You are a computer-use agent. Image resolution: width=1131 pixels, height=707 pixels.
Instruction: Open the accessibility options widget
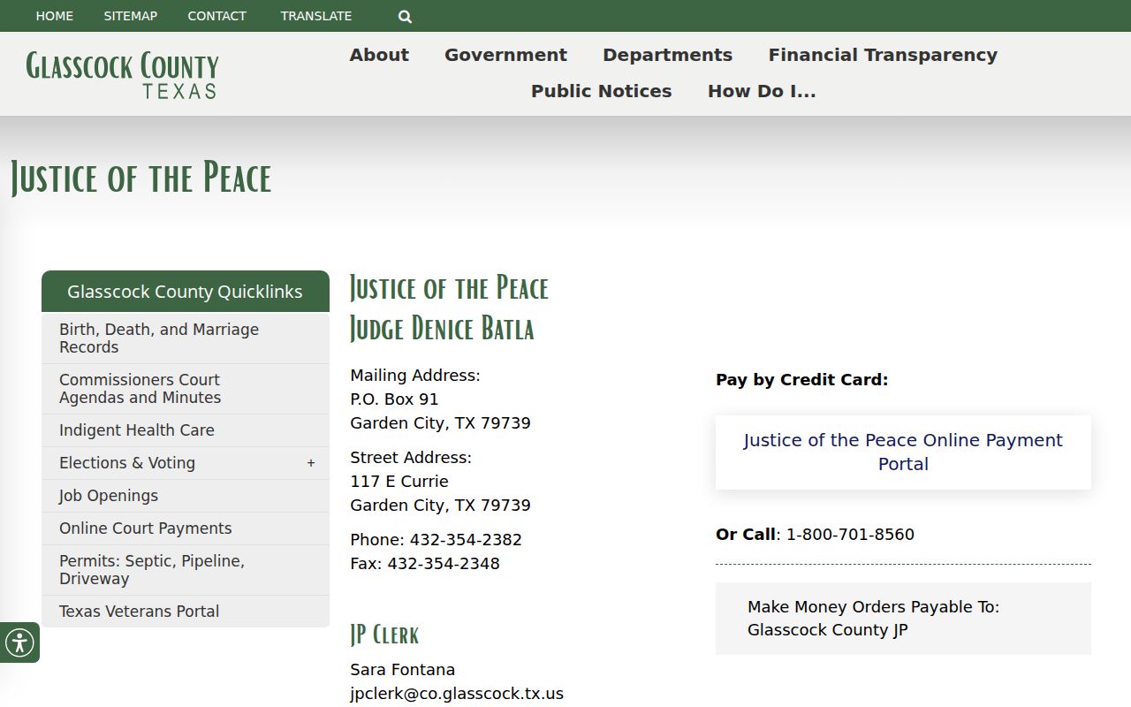click(19, 642)
